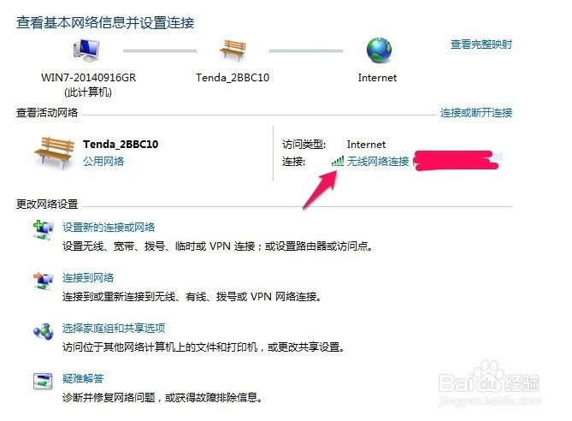Change the 公用网络 network type link
Image resolution: width=572 pixels, height=421 pixels.
click(x=103, y=161)
